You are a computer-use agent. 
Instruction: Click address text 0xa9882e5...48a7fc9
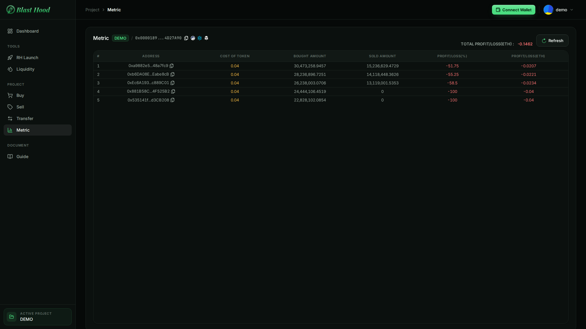click(x=148, y=66)
